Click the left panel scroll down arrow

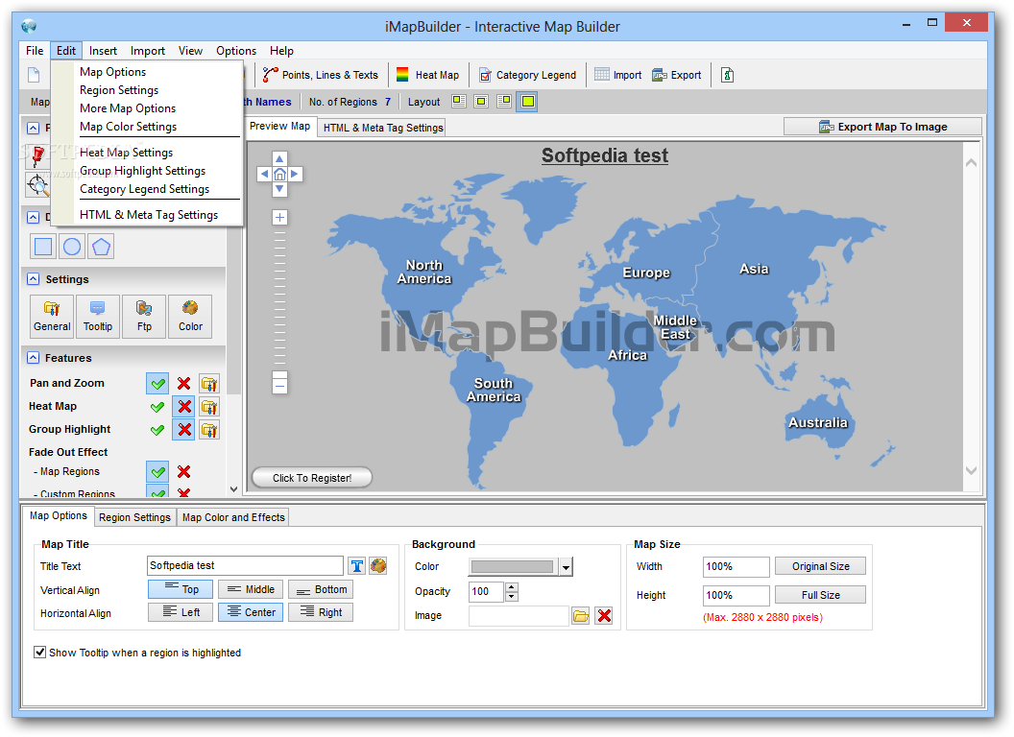(x=233, y=489)
